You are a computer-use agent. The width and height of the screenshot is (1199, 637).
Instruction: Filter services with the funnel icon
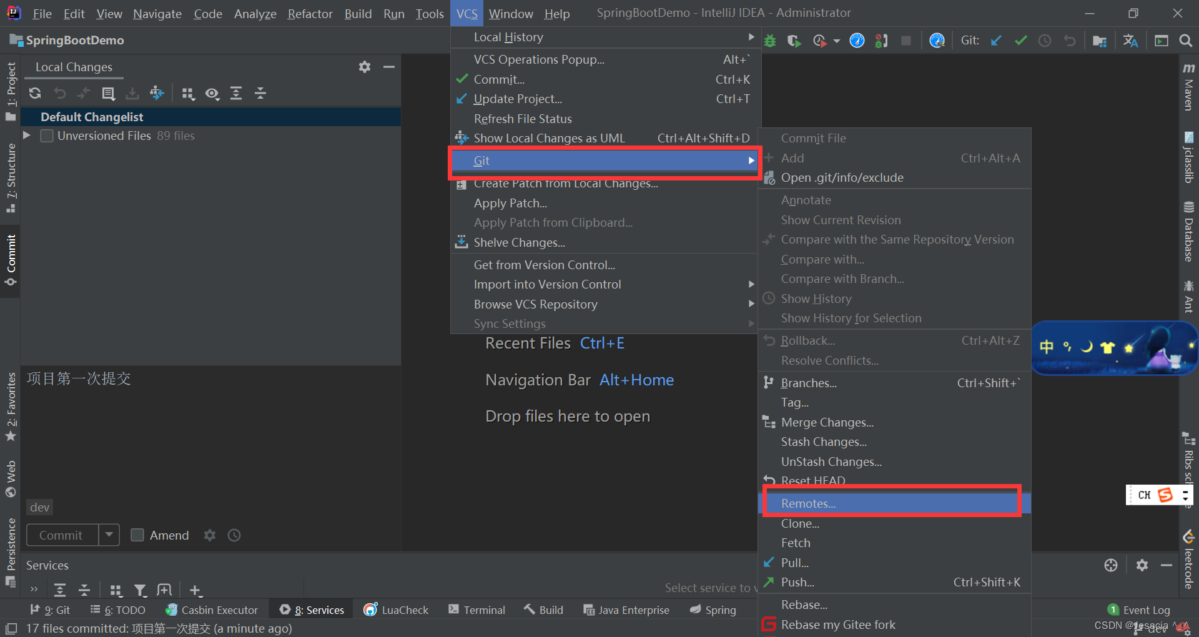141,590
